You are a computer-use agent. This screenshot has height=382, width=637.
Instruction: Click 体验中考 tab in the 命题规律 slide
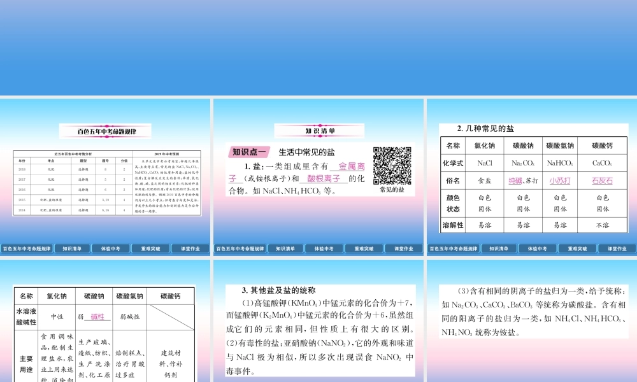tap(110, 248)
